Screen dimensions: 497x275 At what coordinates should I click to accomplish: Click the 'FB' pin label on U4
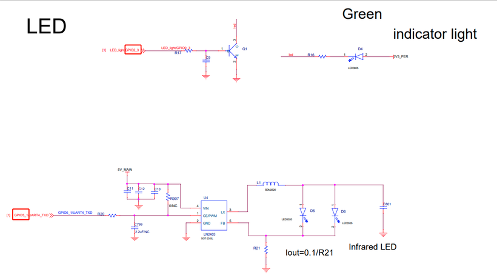223,224
